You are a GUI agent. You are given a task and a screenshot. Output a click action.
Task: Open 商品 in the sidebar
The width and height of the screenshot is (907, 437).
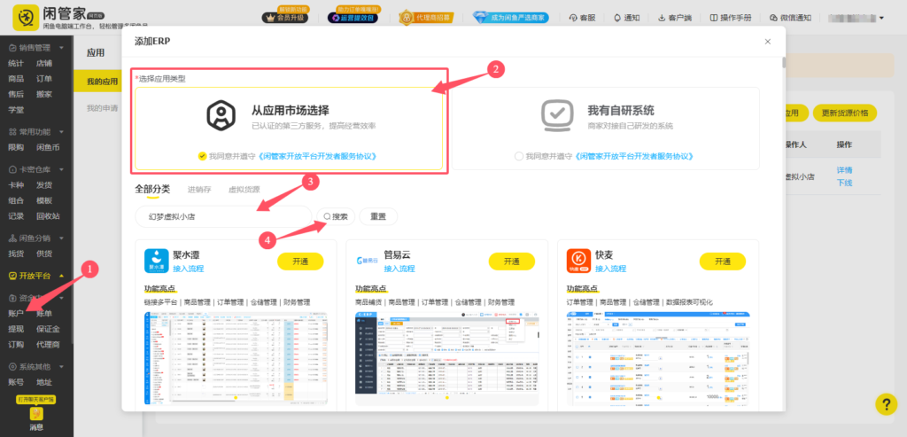[16, 79]
